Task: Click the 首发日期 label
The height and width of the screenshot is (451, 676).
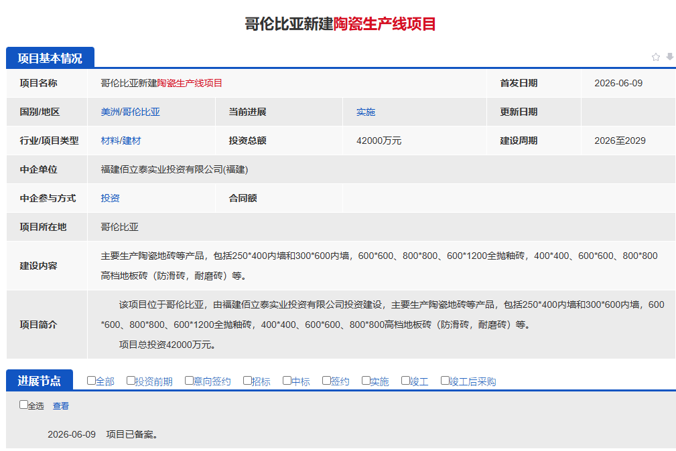Action: click(519, 83)
